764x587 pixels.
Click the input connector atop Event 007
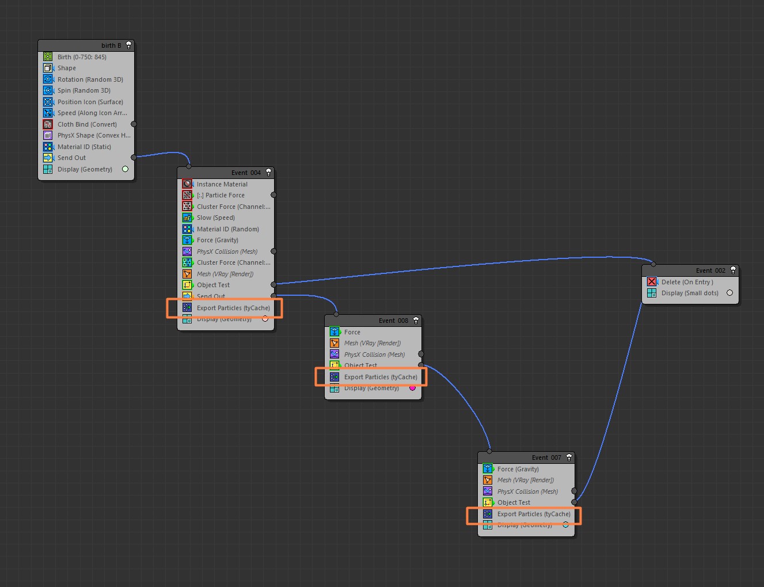point(489,451)
